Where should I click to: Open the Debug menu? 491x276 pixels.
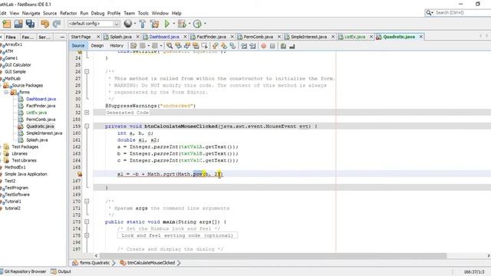click(97, 13)
